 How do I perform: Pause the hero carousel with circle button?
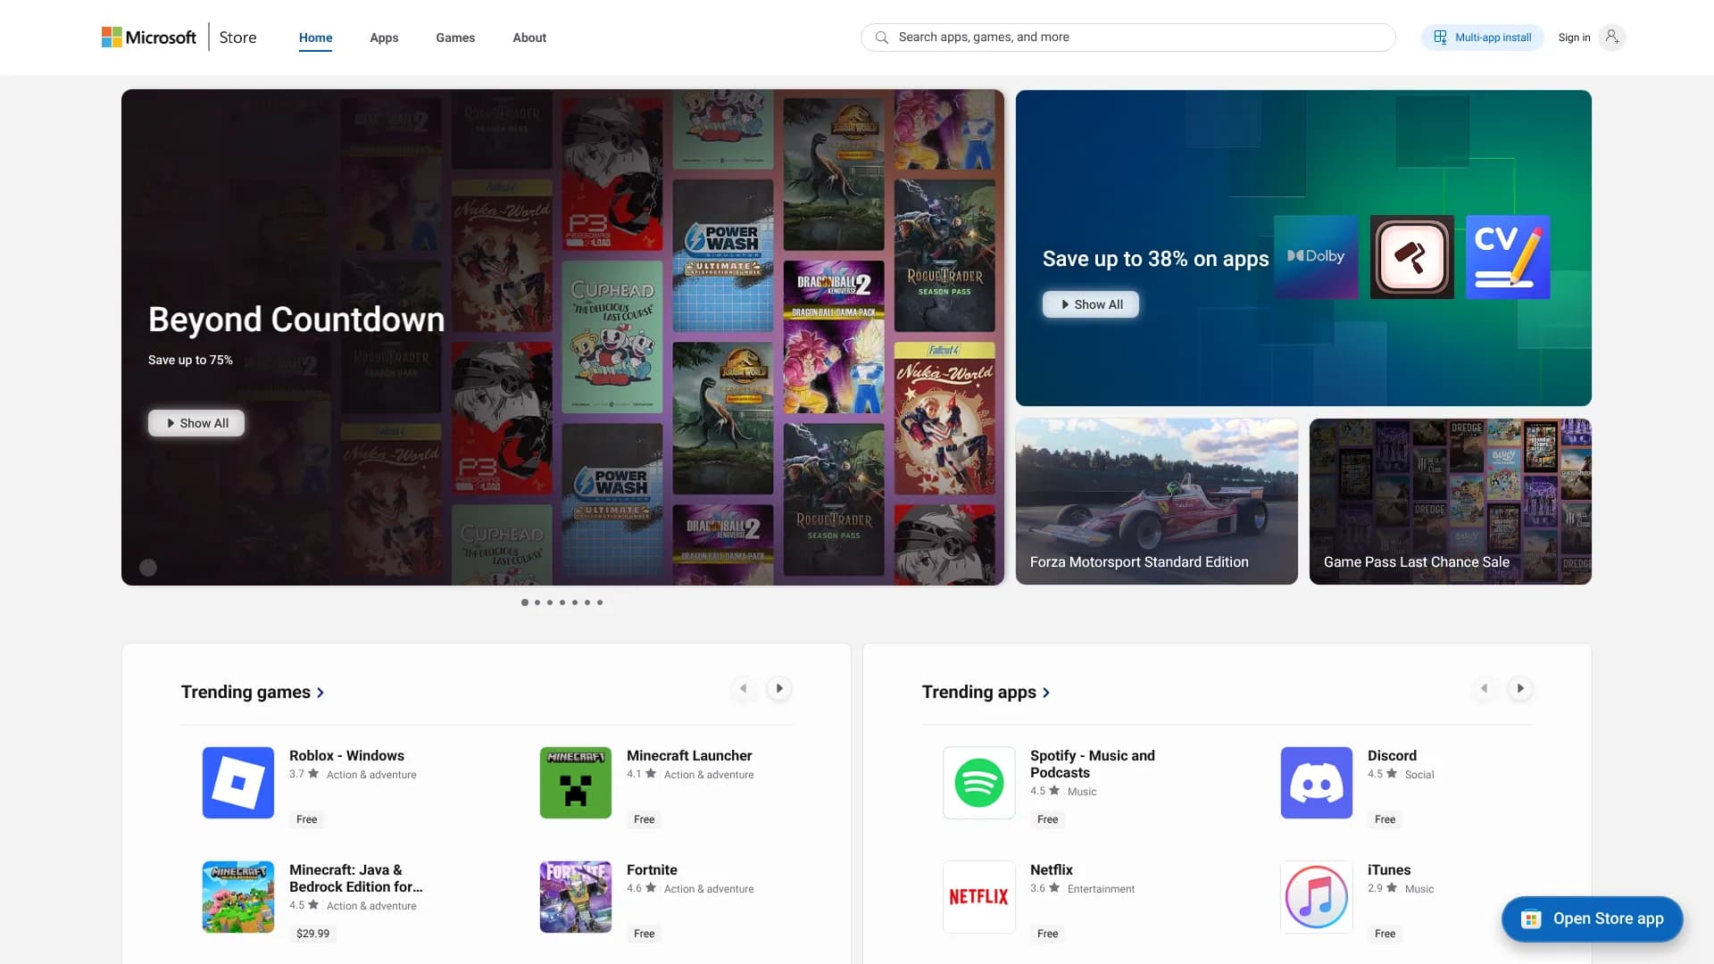[148, 568]
